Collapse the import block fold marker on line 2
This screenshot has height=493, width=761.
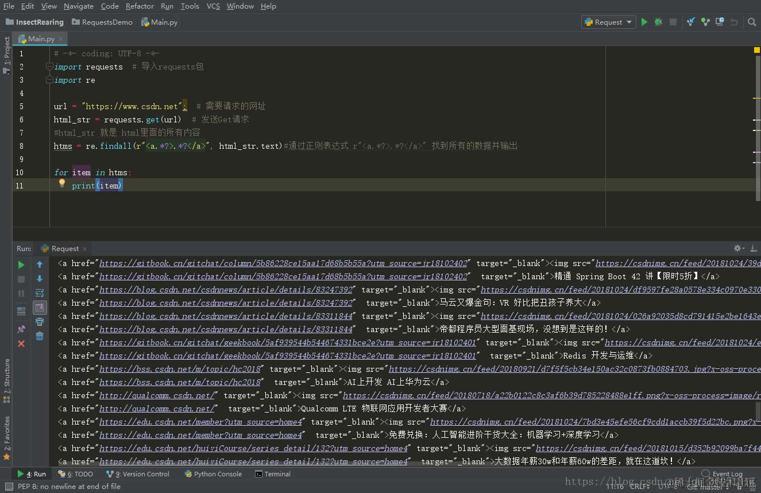(x=49, y=67)
